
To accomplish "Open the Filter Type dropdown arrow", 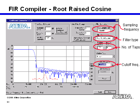I will 113,38.
